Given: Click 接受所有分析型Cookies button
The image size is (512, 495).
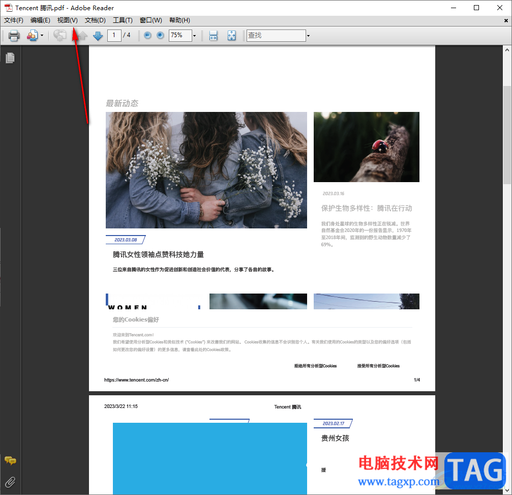Looking at the screenshot, I should 378,366.
